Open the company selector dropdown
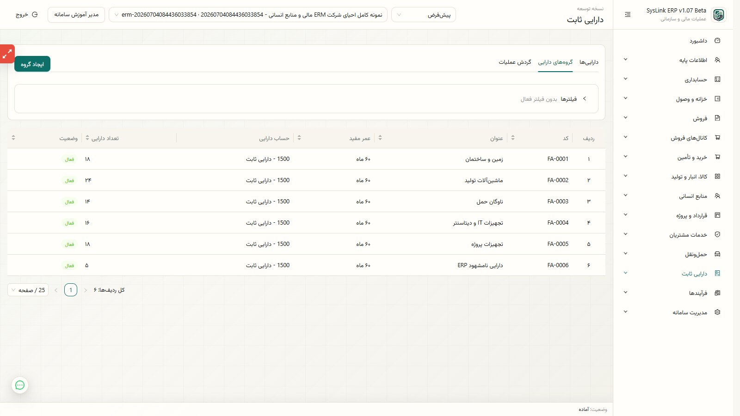The image size is (740, 416). click(x=248, y=15)
